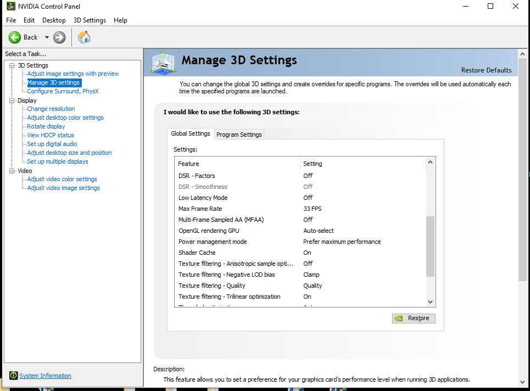
Task: Click Clamp value for Negative LOD bias
Action: point(311,275)
